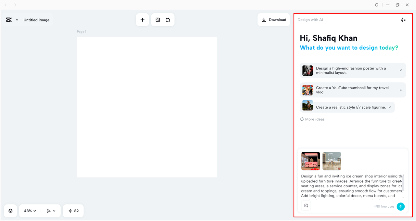Open the 48% zoom dropdown
Viewport: 416px width, 221px height.
[x=30, y=211]
